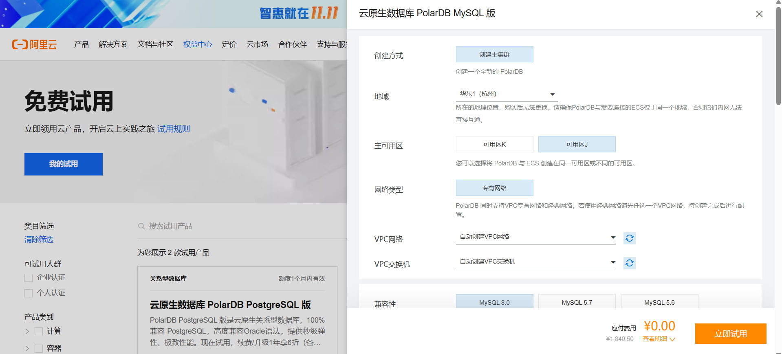Image resolution: width=782 pixels, height=354 pixels.
Task: Click the 关系型数据库 card label
Action: (168, 279)
